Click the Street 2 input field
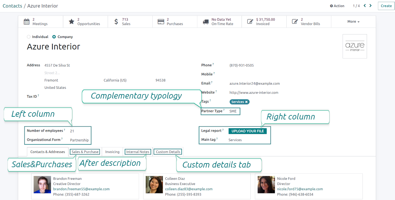The image size is (395, 200). tap(52, 73)
